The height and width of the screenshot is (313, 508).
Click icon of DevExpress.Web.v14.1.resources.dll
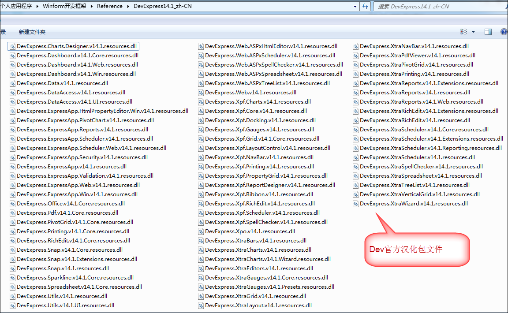[x=201, y=93]
